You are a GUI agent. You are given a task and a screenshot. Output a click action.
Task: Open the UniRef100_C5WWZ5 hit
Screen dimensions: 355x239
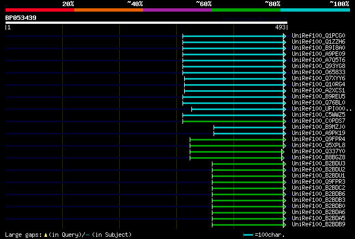[318, 115]
